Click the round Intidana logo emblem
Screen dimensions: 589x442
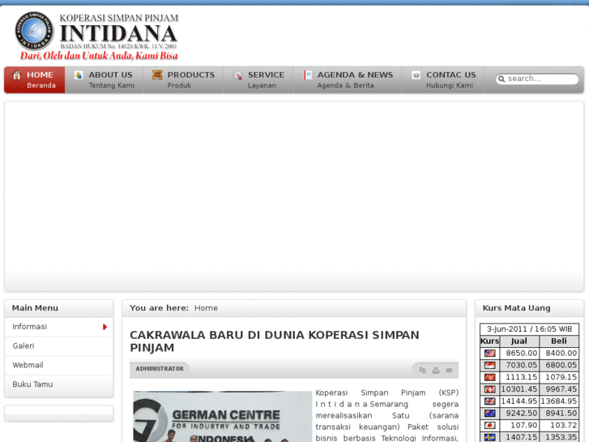click(x=34, y=31)
